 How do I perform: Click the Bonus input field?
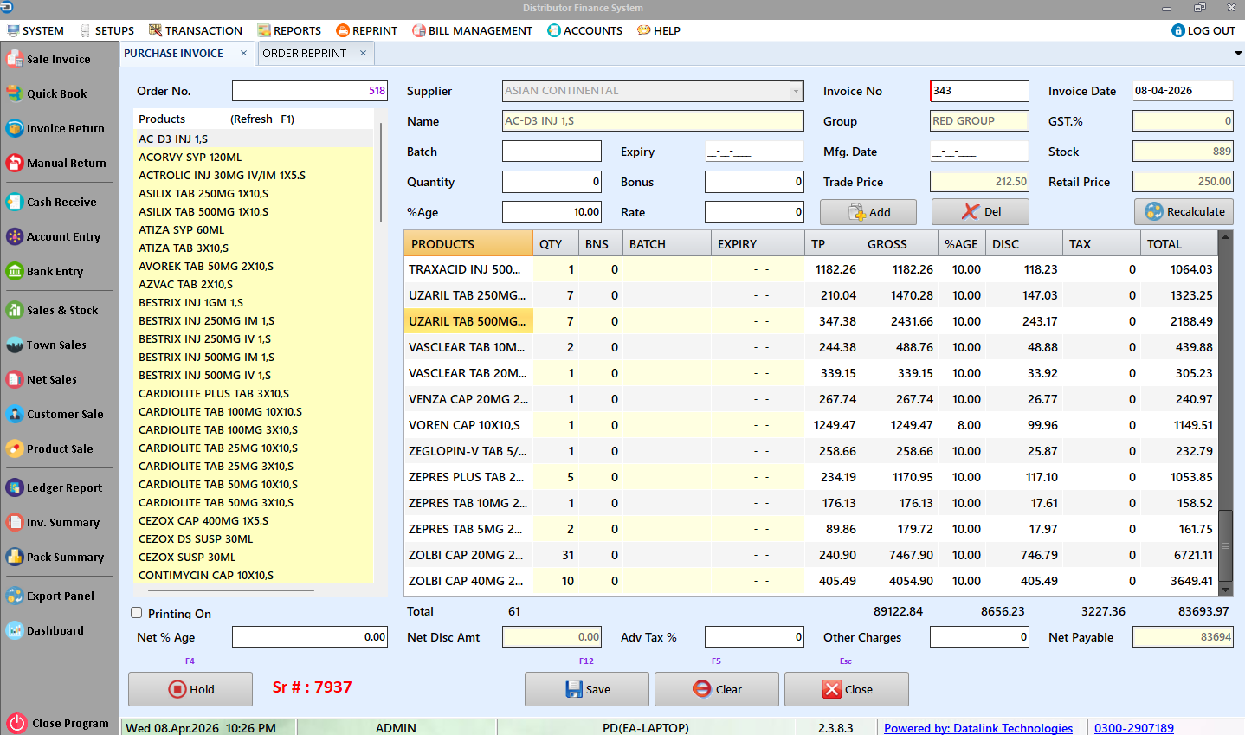(x=754, y=182)
